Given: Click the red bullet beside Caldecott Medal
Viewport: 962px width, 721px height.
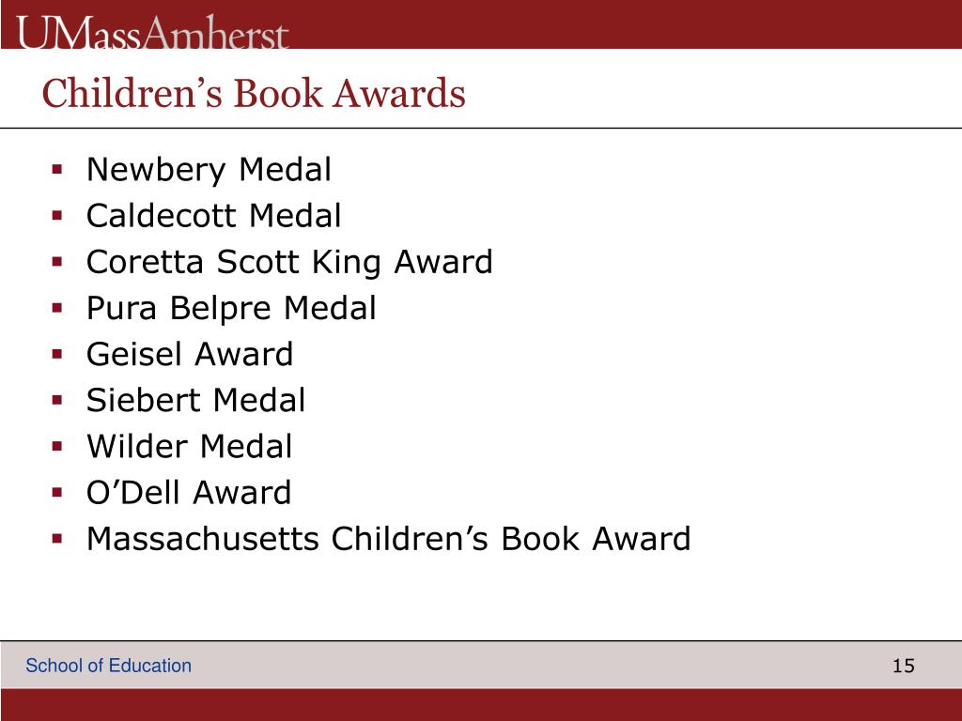Looking at the screenshot, I should (x=57, y=216).
